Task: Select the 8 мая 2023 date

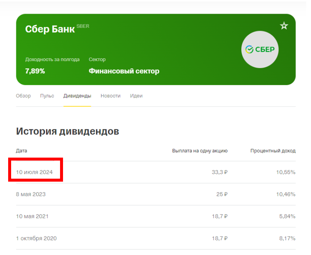Action: coord(31,194)
